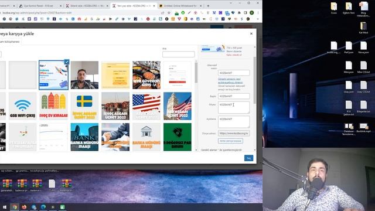The height and width of the screenshot is (211, 375).
Task: Select the bank building icon thumbnail
Action: coord(146,137)
